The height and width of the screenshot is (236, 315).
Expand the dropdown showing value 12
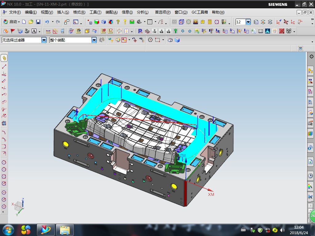pos(248,22)
